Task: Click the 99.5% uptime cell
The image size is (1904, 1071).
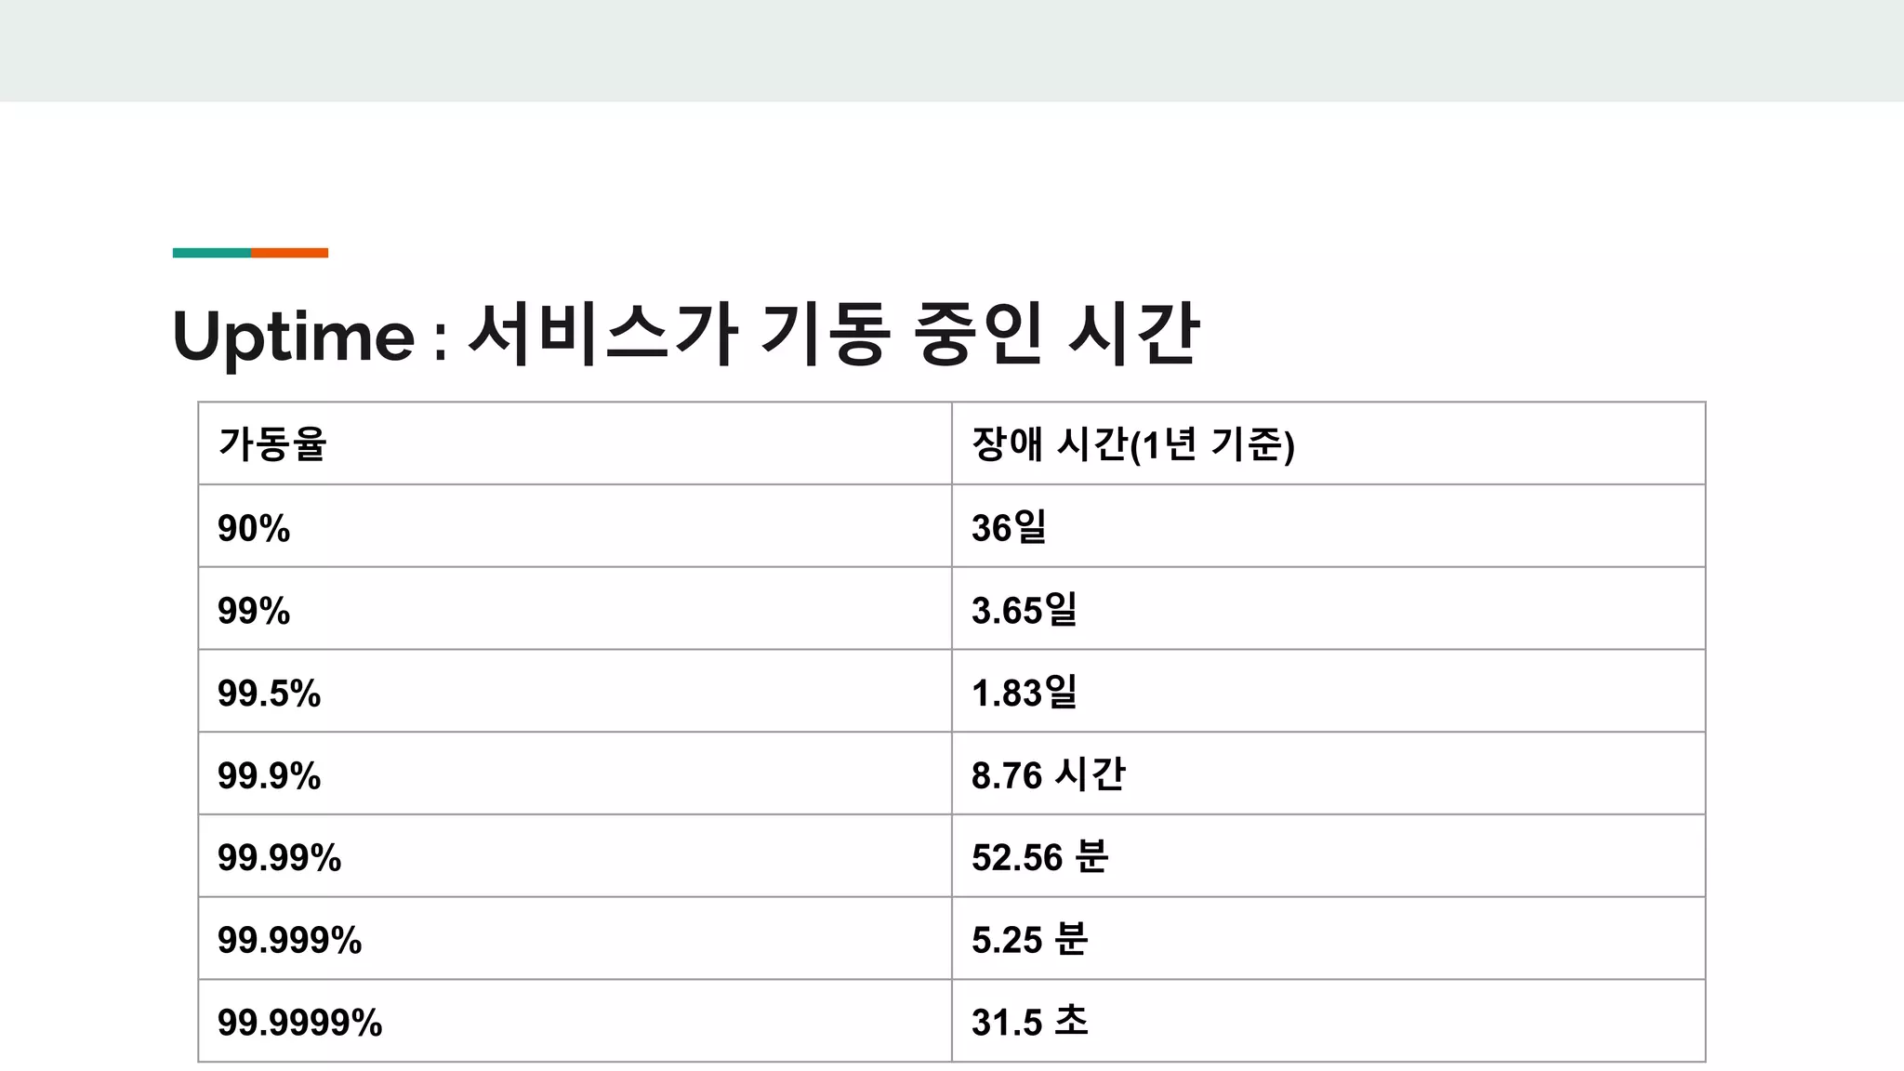Action: (575, 691)
